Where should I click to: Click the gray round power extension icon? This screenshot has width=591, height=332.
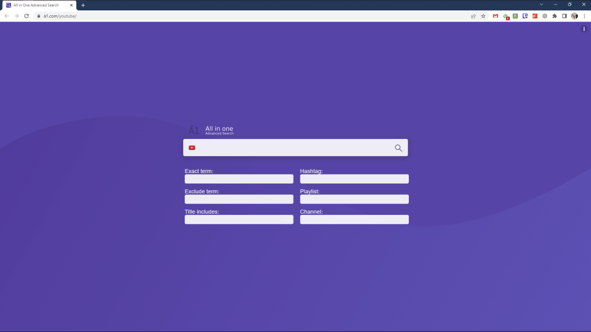[x=545, y=16]
